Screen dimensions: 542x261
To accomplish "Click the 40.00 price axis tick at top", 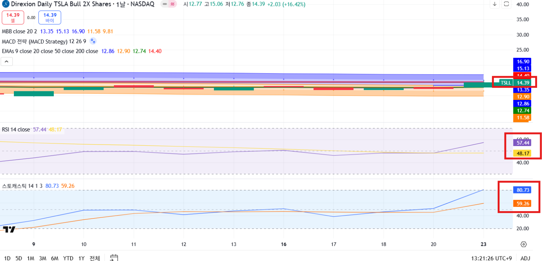I will click(x=523, y=4).
